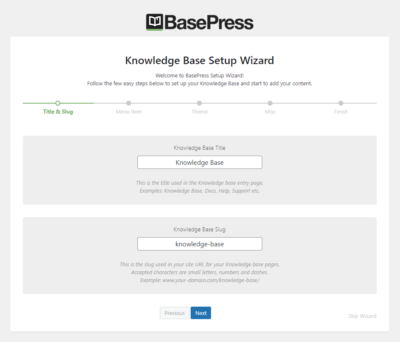Select the Theme step dot
The image size is (400, 342).
199,103
